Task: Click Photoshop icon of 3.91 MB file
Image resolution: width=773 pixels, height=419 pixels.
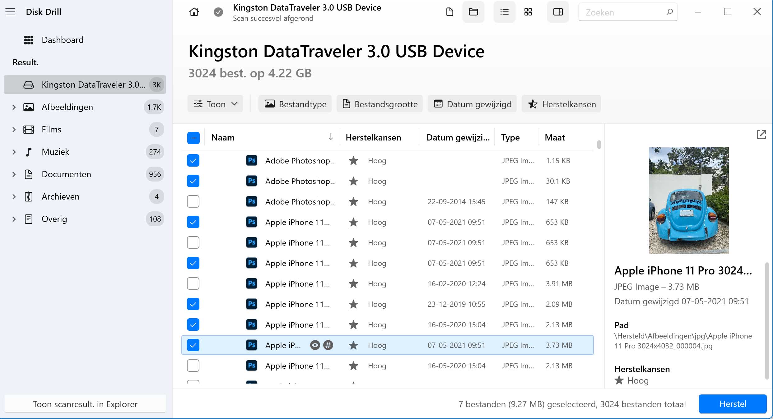Action: [x=252, y=283]
